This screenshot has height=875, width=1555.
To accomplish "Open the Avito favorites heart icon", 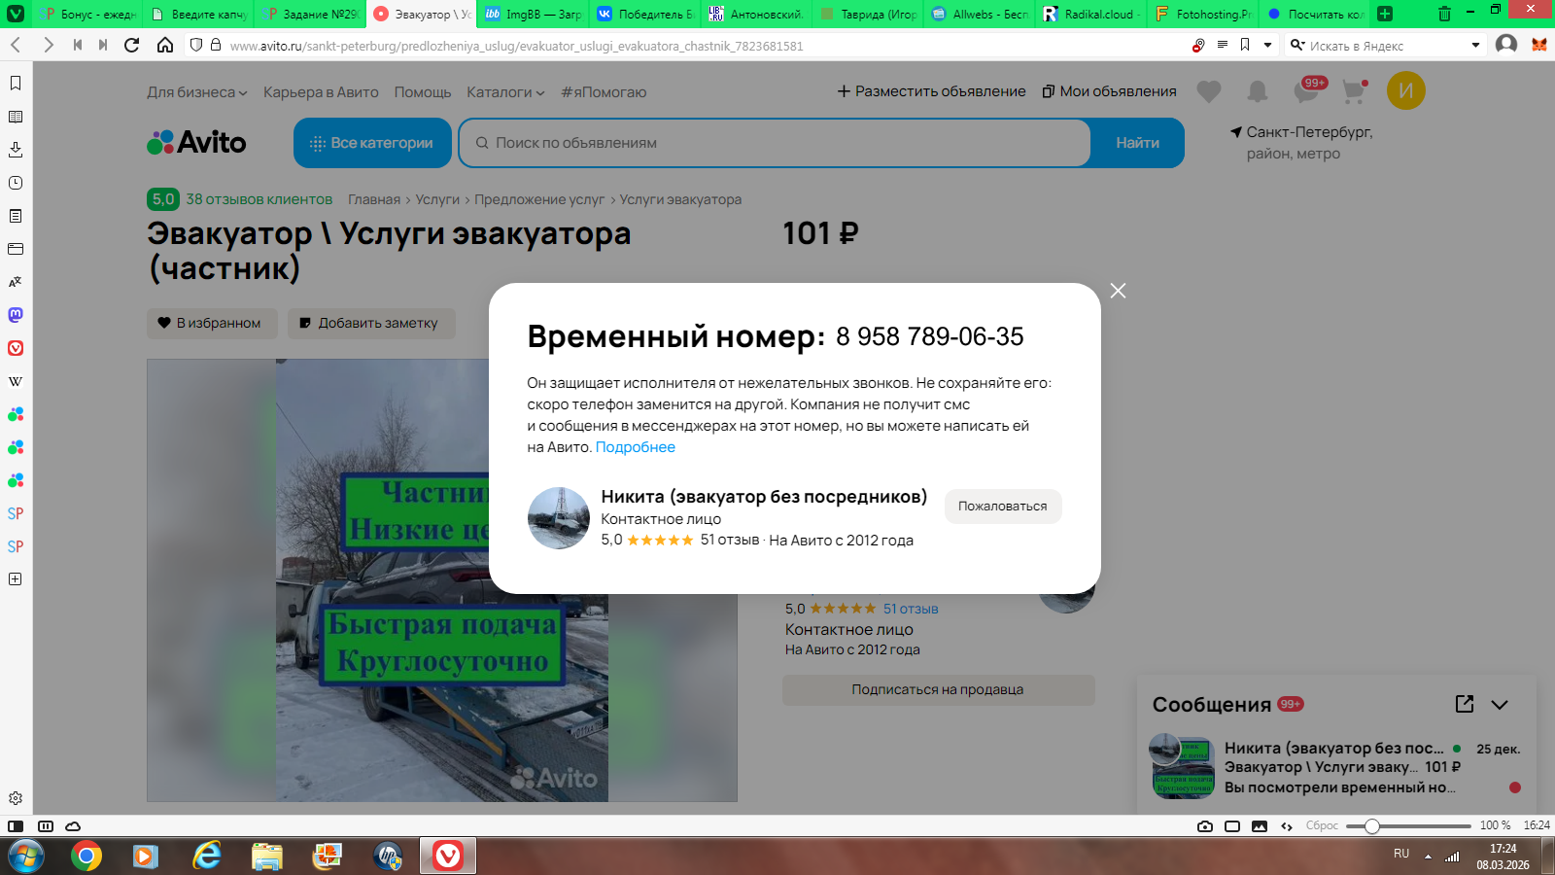I will (x=1209, y=91).
